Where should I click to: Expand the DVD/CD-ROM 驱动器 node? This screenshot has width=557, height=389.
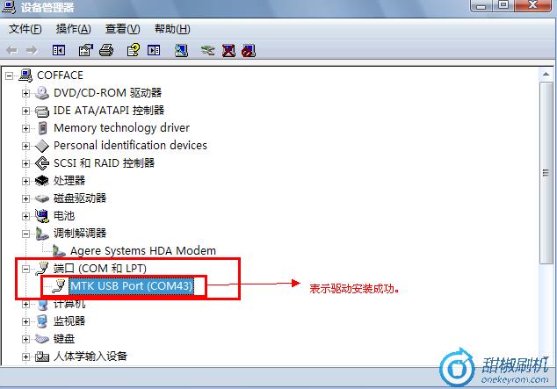tap(25, 93)
